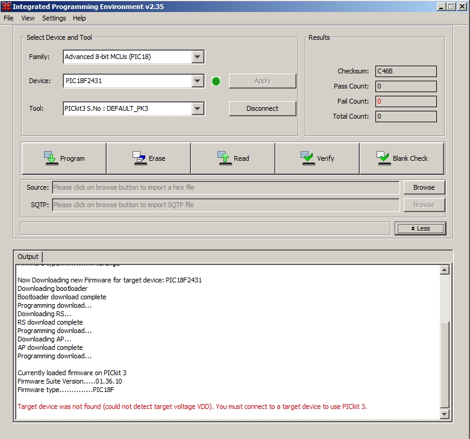The width and height of the screenshot is (470, 439).
Task: Click the Erase eraser icon
Action: [x=140, y=158]
